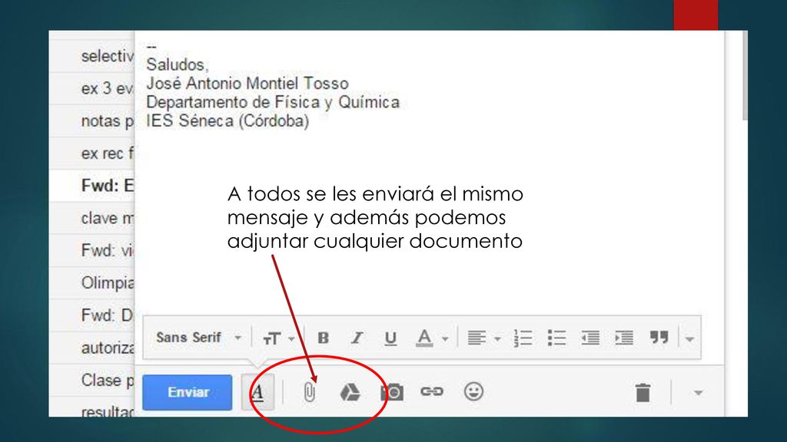Open the 'Clase p' mail row

(x=92, y=380)
